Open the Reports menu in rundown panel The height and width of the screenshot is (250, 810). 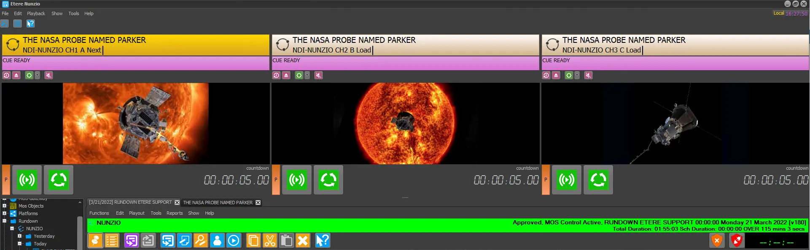click(175, 213)
